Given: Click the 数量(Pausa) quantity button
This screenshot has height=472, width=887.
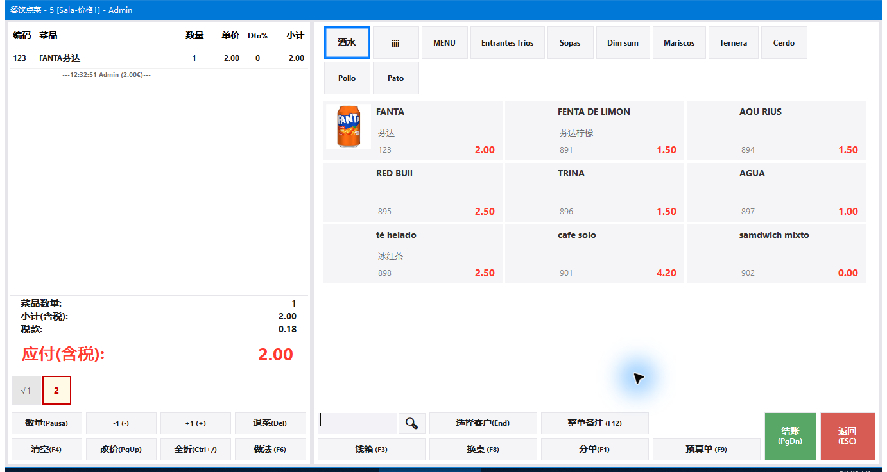Looking at the screenshot, I should tap(47, 423).
